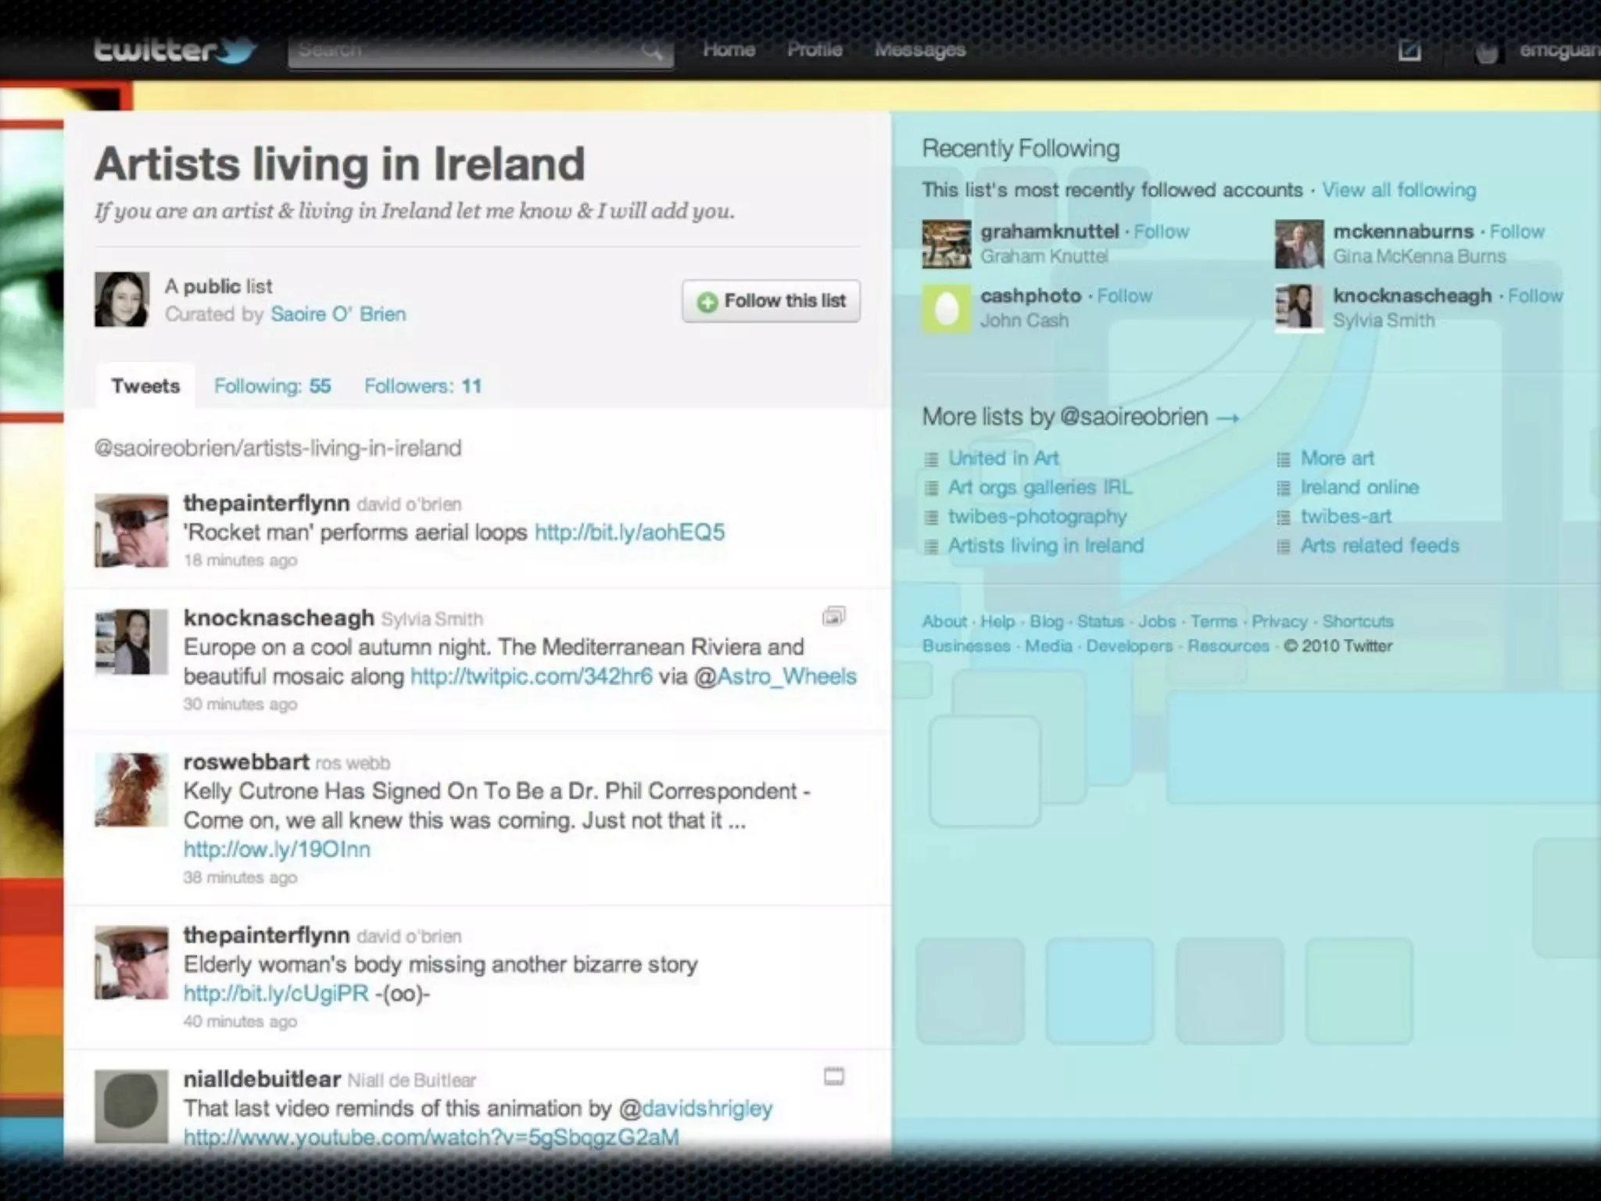Open the United in Art list
This screenshot has height=1201, width=1601.
coord(1003,458)
